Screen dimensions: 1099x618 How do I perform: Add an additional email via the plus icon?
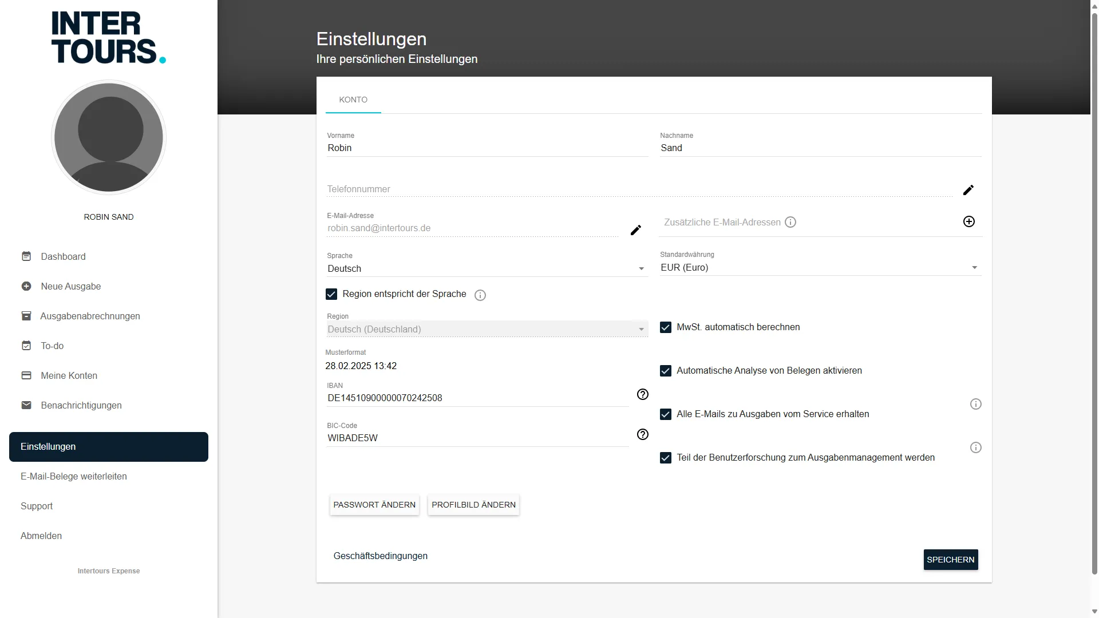click(968, 221)
